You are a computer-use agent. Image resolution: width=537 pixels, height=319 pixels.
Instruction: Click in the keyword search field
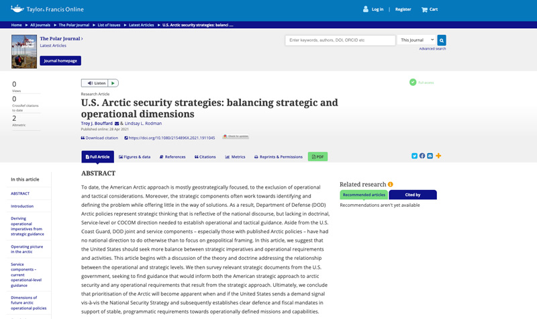point(340,40)
